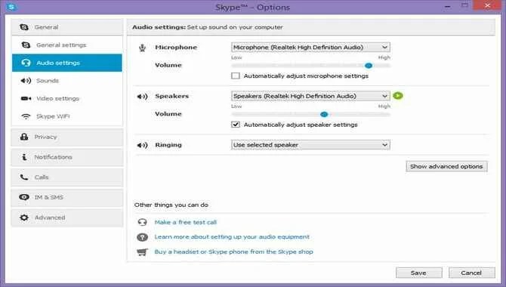
Task: Open the Speakers device dropdown
Action: click(310, 96)
